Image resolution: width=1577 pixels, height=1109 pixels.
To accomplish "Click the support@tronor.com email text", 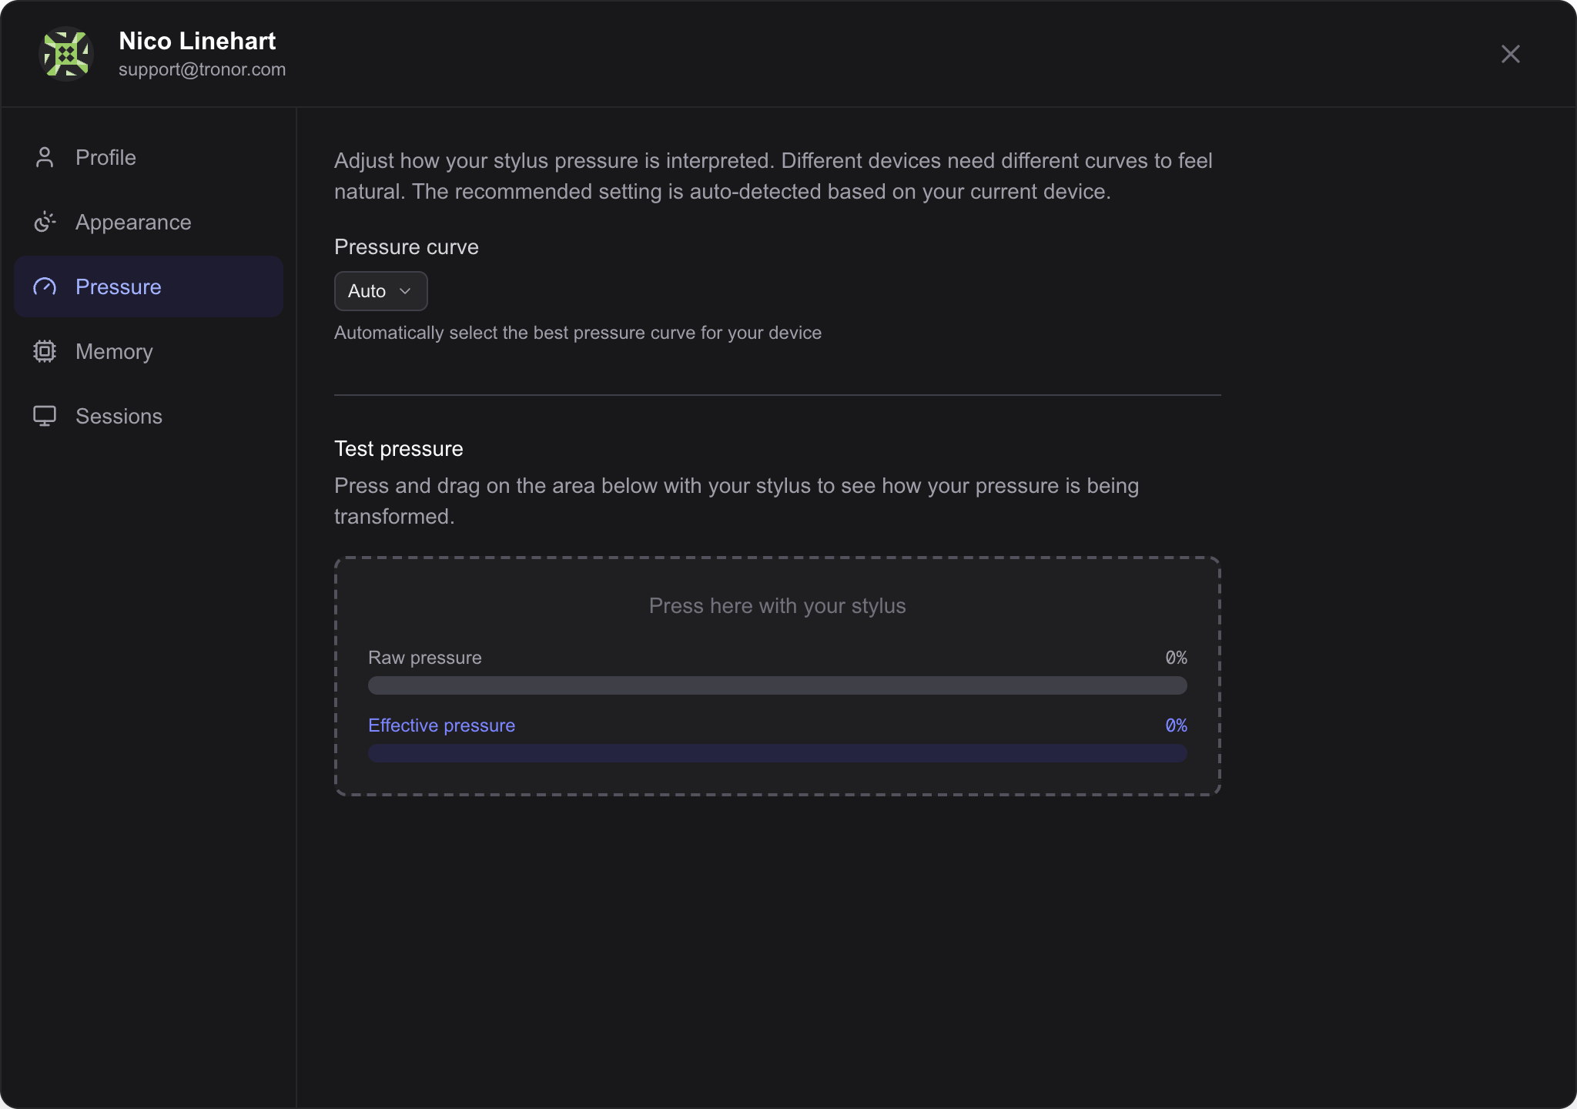I will point(202,69).
